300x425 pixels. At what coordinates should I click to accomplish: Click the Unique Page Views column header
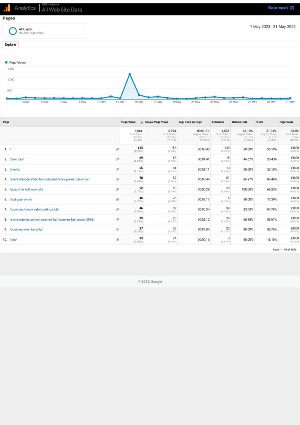(x=157, y=122)
